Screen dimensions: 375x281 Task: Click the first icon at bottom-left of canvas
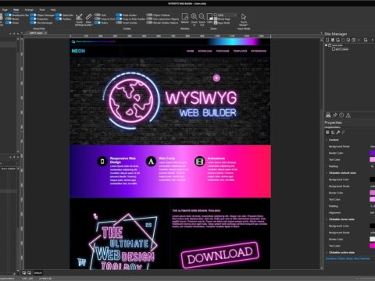point(23,272)
